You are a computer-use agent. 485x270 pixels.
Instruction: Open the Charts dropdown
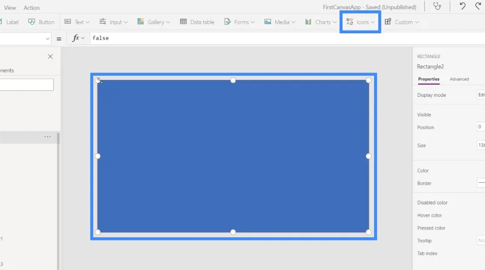click(321, 22)
